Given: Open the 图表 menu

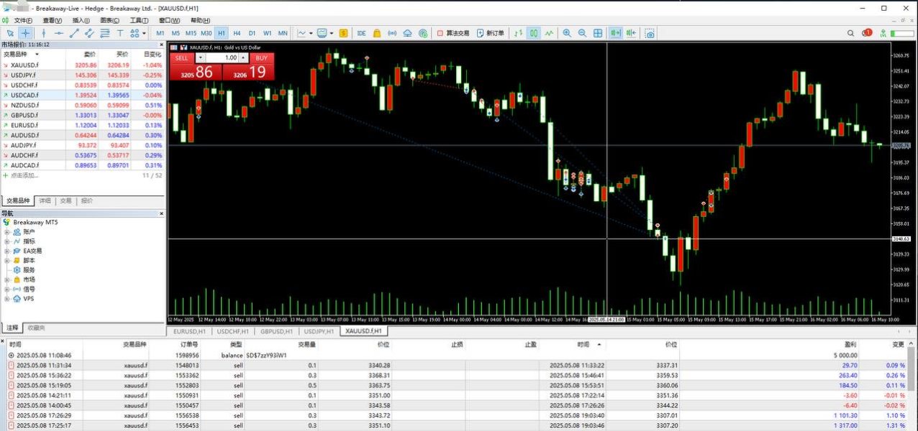Looking at the screenshot, I should coord(110,20).
